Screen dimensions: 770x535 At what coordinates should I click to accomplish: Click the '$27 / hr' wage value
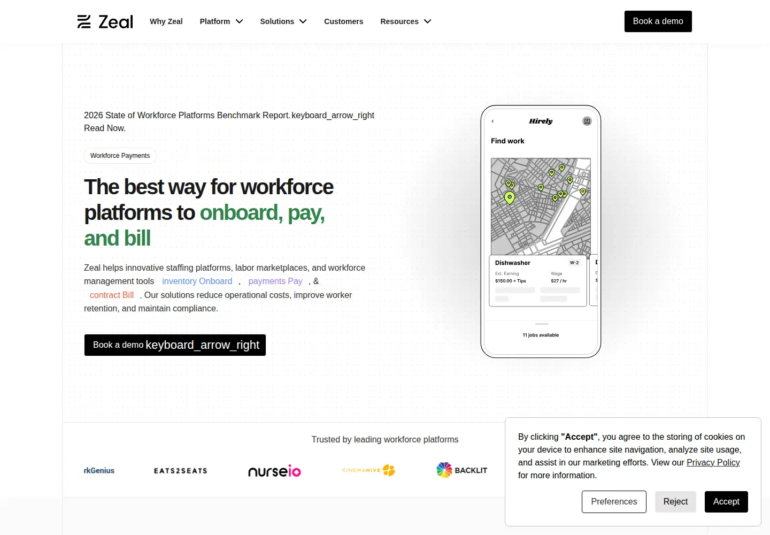point(559,281)
